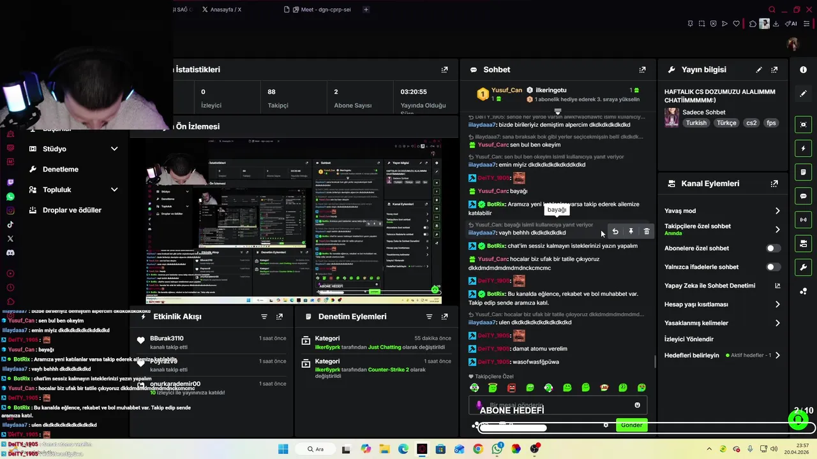Click the broadcast signal icon in right sidebar
The image size is (817, 459).
pos(804,220)
